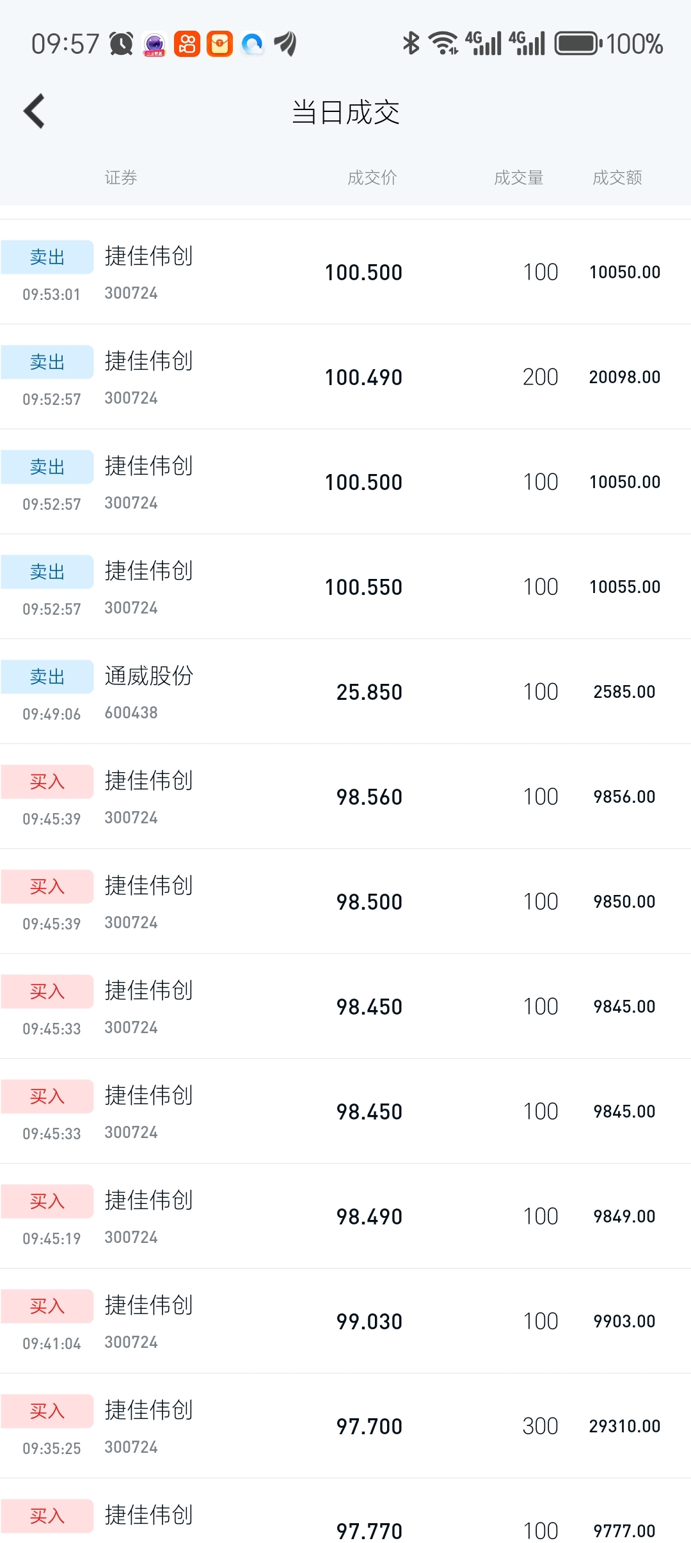Tap the 成交价 column header
The width and height of the screenshot is (691, 1543).
click(372, 177)
